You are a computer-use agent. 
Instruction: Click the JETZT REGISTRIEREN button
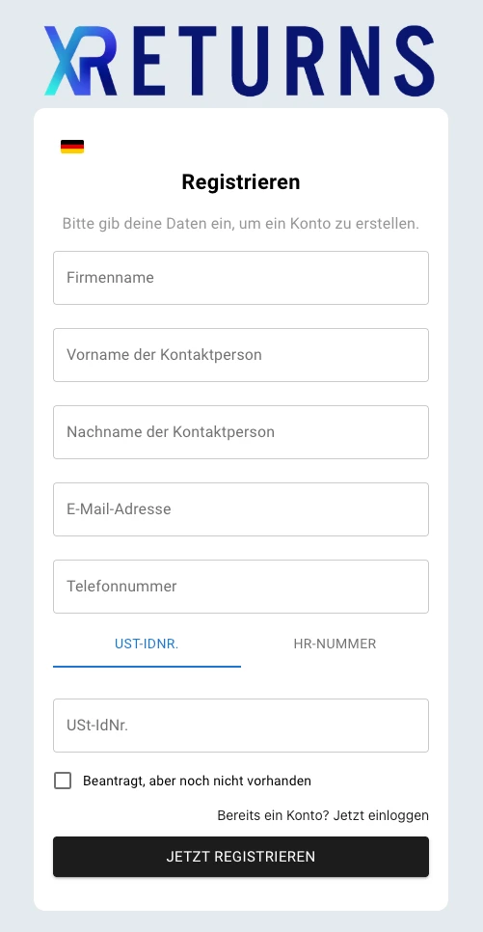[x=241, y=857]
